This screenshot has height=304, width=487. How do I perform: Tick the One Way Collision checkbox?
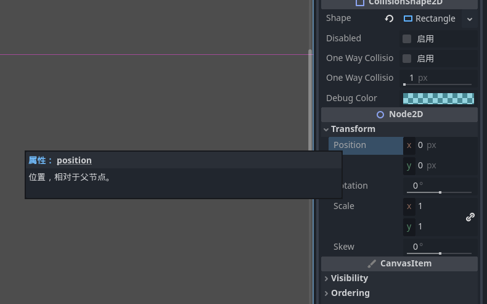point(407,59)
